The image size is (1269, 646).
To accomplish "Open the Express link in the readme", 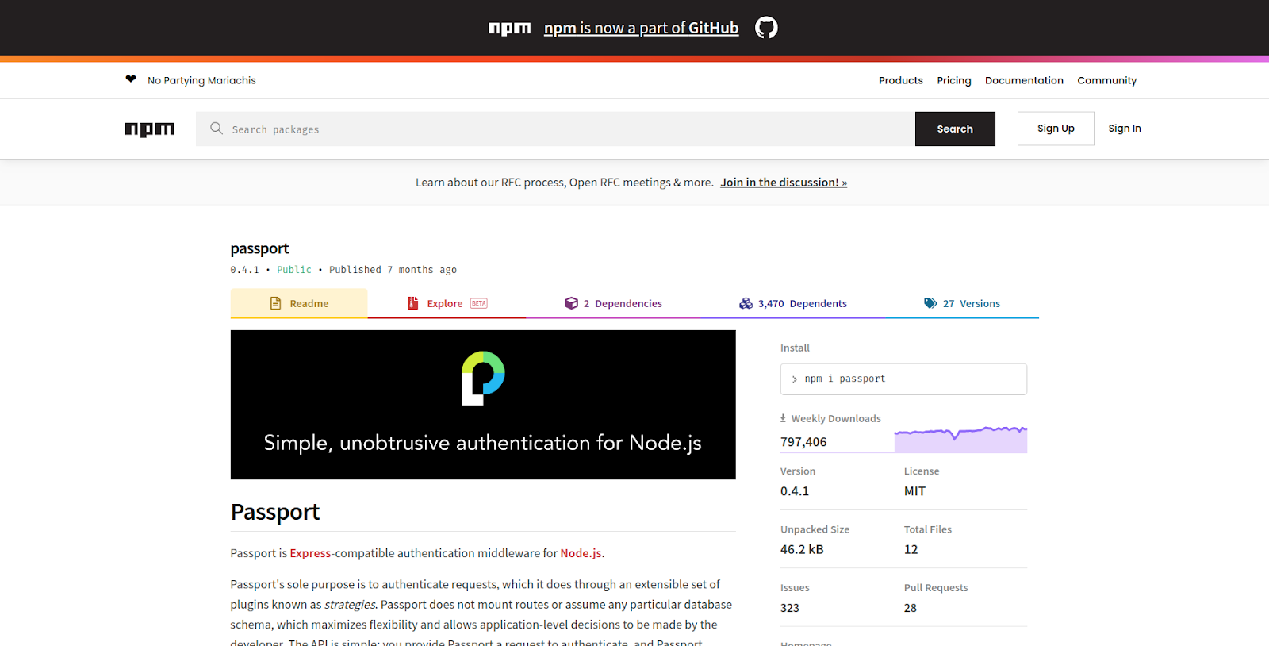I will click(310, 553).
